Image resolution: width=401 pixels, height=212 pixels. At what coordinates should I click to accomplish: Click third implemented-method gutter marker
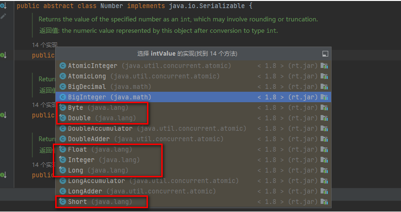[3, 175]
